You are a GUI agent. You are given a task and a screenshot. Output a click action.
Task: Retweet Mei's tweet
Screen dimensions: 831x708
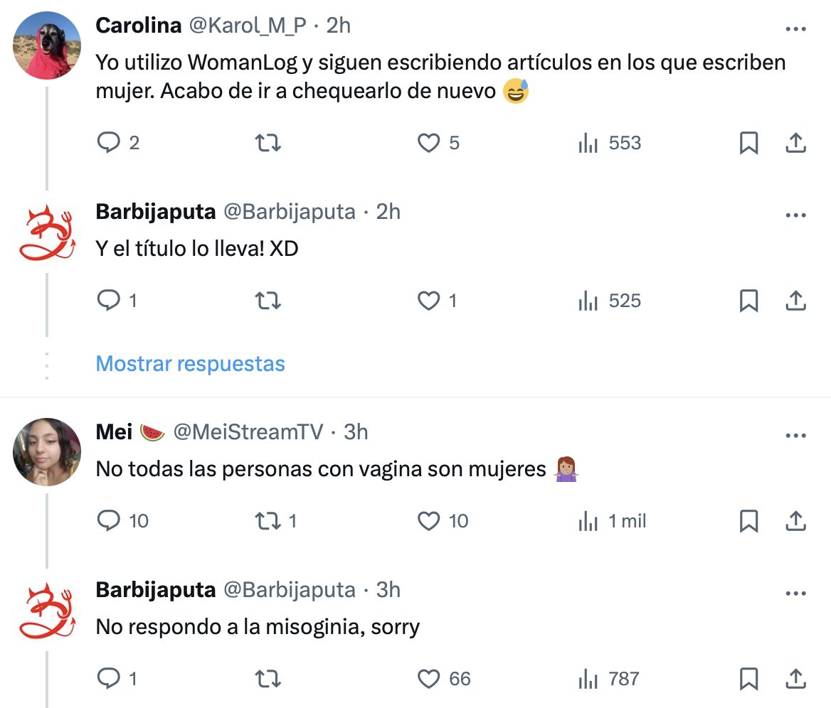[x=268, y=522]
